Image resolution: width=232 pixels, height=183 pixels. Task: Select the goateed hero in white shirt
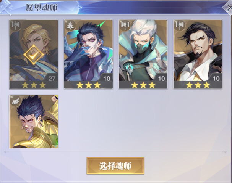(198, 54)
